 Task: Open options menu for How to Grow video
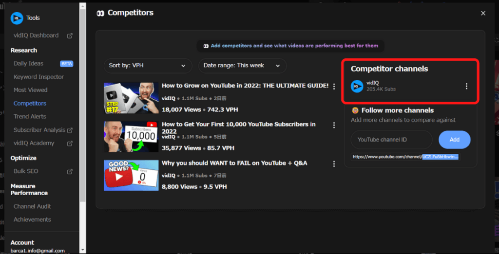pos(334,87)
